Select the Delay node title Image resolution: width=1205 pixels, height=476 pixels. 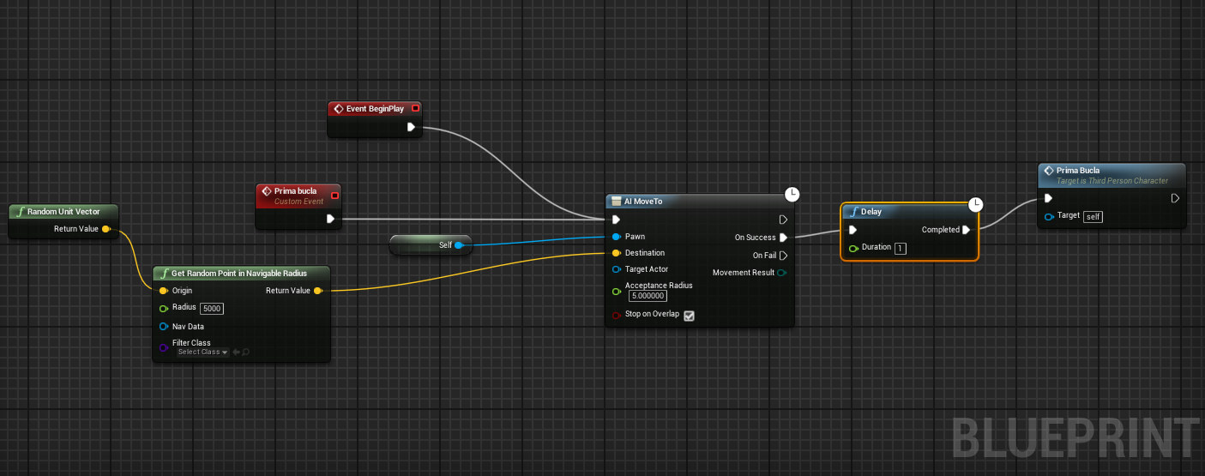click(871, 212)
